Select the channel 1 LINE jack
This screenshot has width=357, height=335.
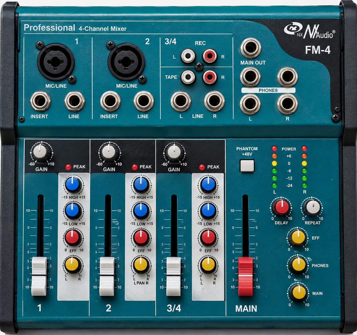click(x=74, y=101)
